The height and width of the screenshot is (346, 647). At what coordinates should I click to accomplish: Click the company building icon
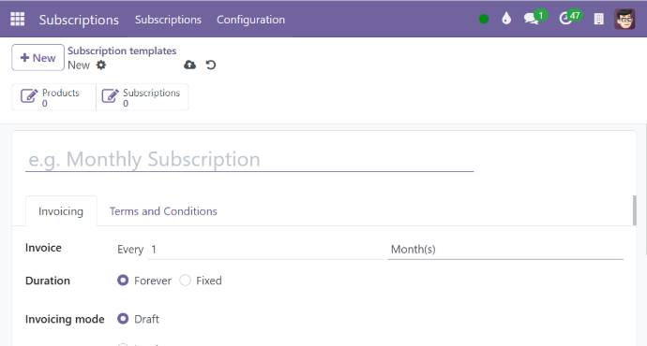click(599, 19)
